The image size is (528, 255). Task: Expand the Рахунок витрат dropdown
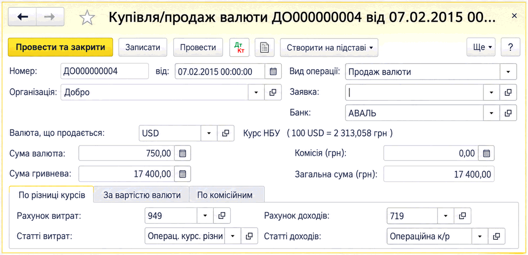coord(205,216)
